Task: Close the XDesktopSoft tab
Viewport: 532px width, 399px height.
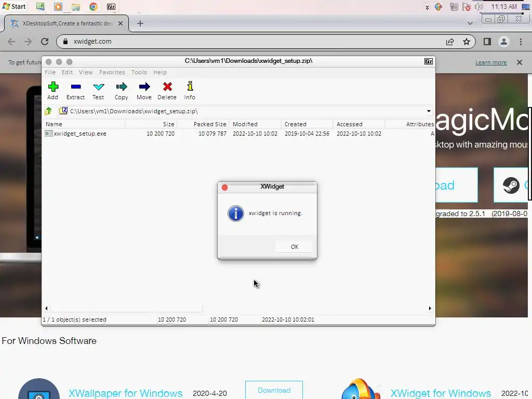Action: 121,23
